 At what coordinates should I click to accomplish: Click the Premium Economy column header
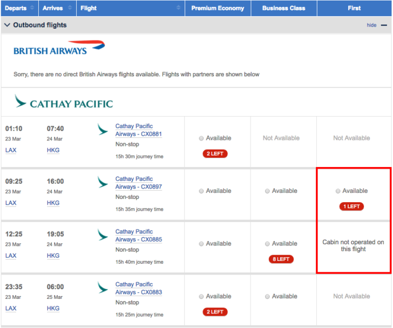coord(218,8)
